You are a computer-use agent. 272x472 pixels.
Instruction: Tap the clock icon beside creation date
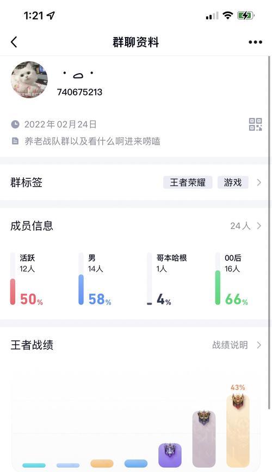(15, 124)
